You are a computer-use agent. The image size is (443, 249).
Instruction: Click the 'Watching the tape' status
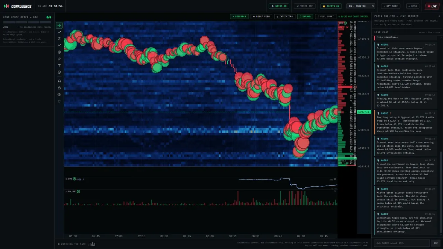click(x=72, y=244)
